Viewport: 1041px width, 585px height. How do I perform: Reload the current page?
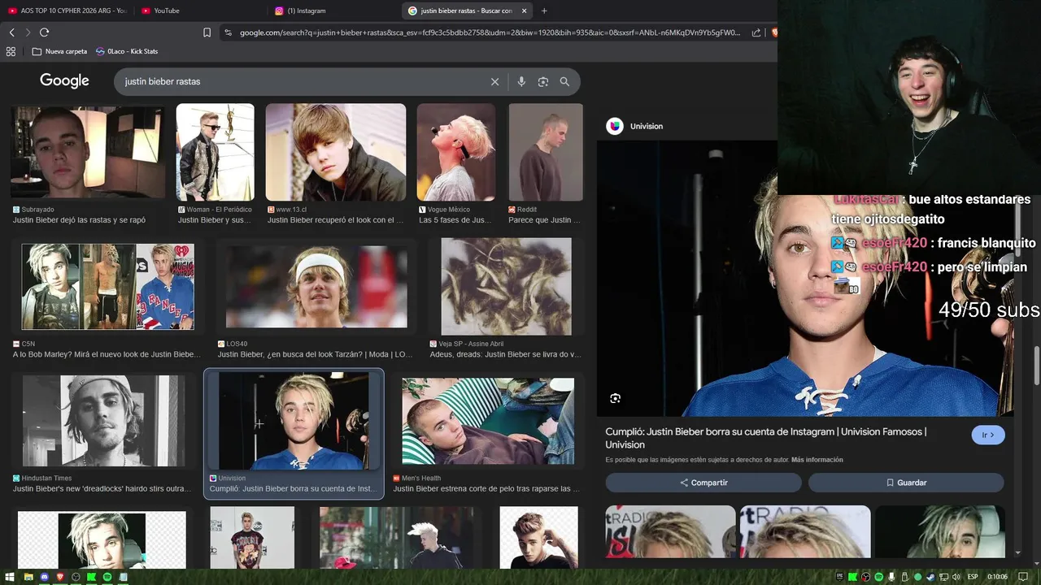(x=45, y=32)
